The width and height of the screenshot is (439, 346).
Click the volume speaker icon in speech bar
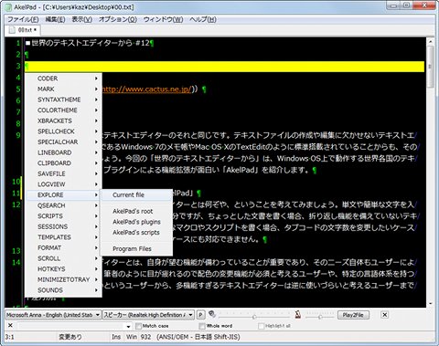coord(212,314)
